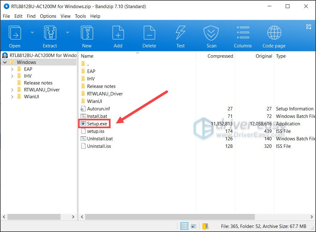Click the tree pane left scroll arrow
Image resolution: width=316 pixels, height=232 pixels.
click(4, 217)
